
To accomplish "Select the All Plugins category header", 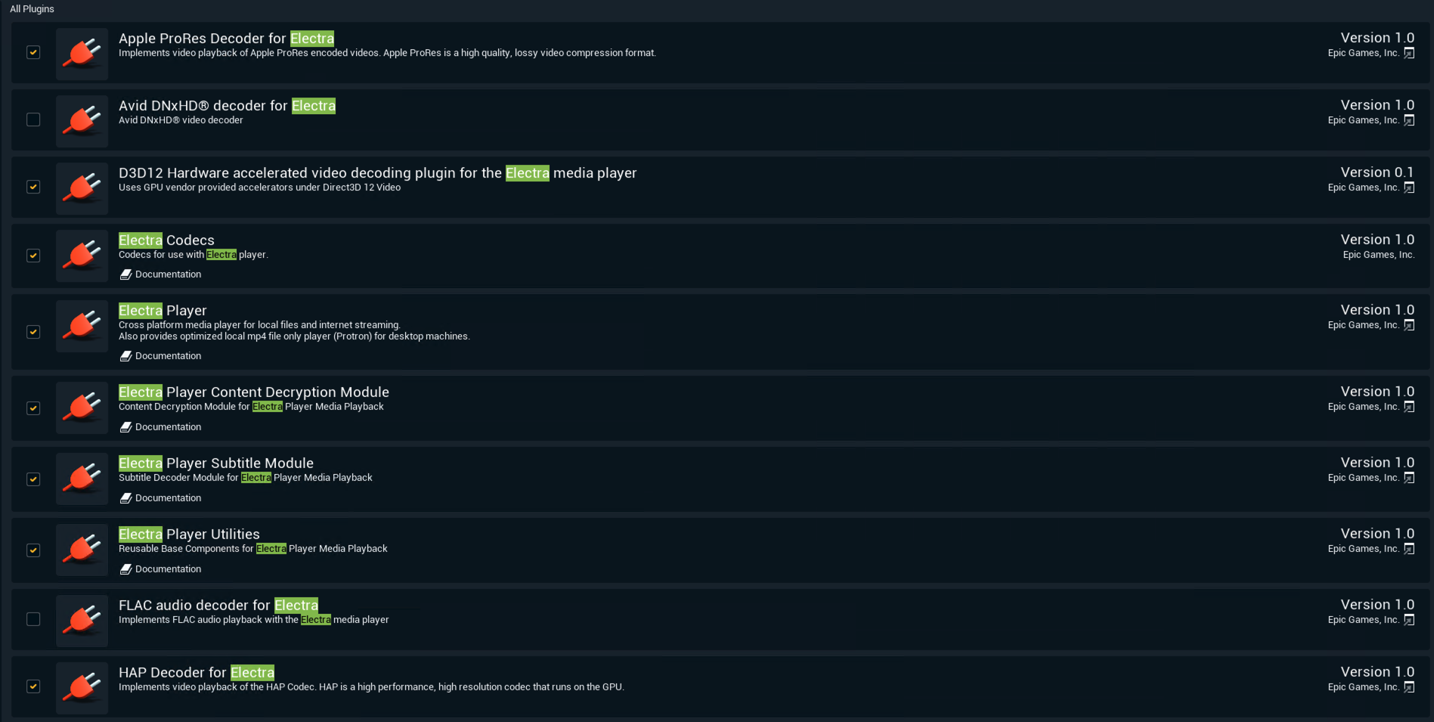I will [32, 9].
